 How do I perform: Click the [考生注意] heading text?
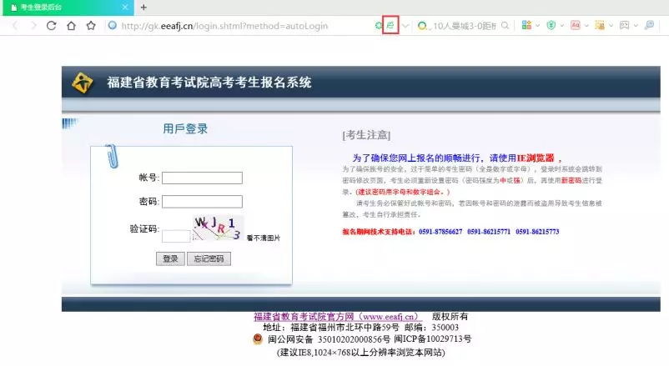coord(366,135)
